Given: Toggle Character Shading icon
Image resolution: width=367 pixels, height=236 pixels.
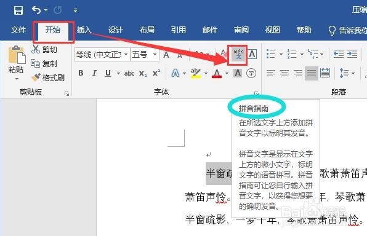Looking at the screenshot, I should click(238, 73).
